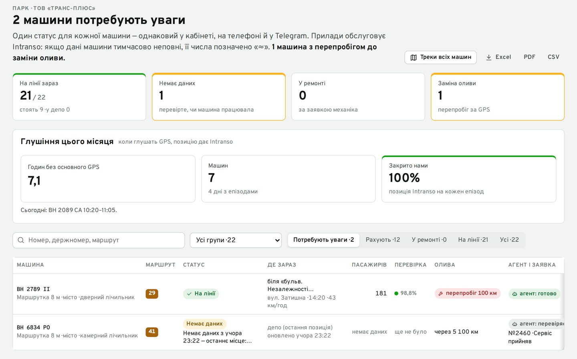This screenshot has width=577, height=359.
Task: Show the "На лінії ·21" tab
Action: click(x=473, y=240)
